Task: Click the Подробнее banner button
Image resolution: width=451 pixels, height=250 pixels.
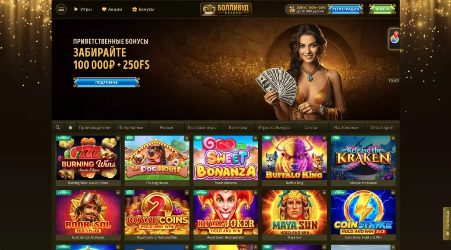Action: (x=107, y=82)
